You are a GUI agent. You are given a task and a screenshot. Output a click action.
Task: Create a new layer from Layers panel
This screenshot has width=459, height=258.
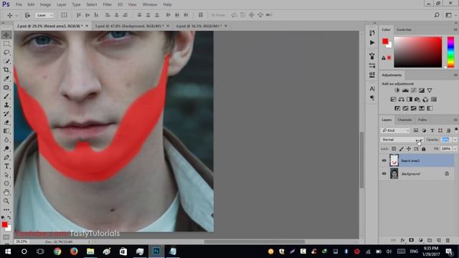click(x=439, y=240)
